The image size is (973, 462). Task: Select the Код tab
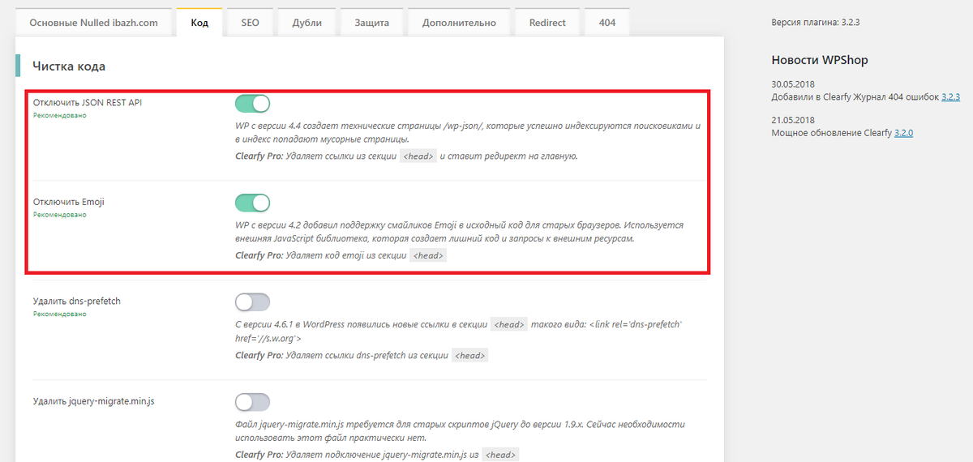[x=199, y=23]
